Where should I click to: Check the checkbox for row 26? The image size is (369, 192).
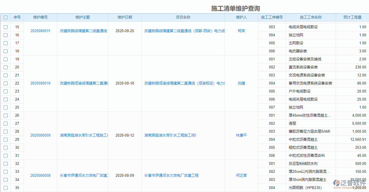point(5,116)
